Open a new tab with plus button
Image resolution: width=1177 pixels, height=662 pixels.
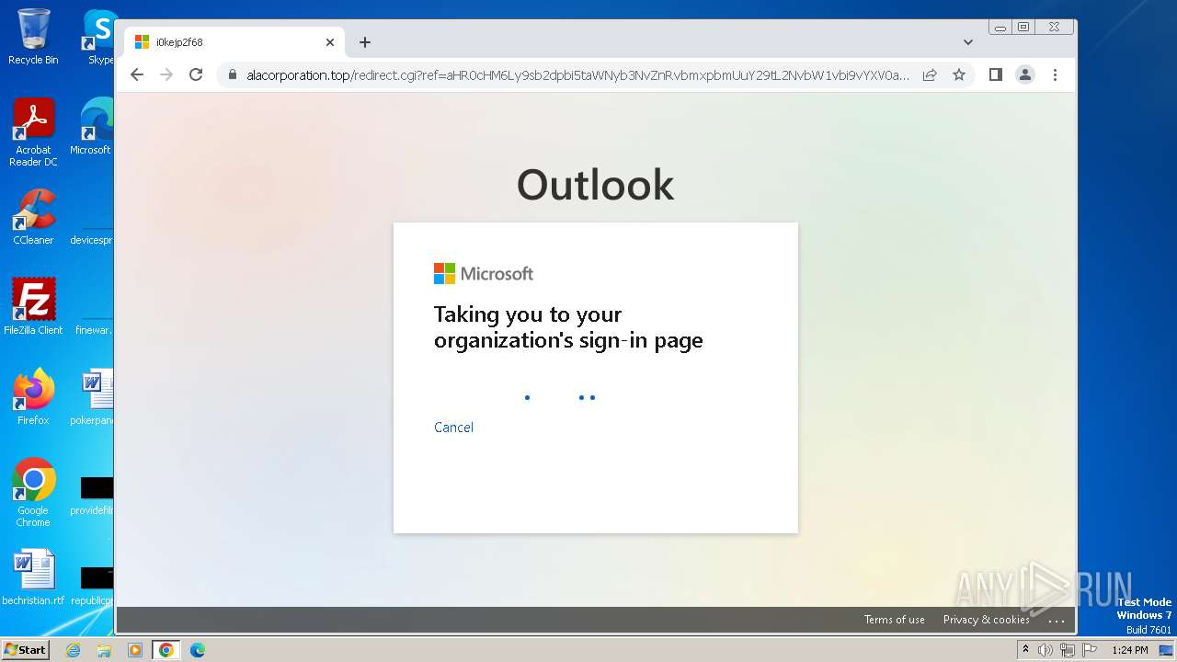pyautogui.click(x=365, y=42)
